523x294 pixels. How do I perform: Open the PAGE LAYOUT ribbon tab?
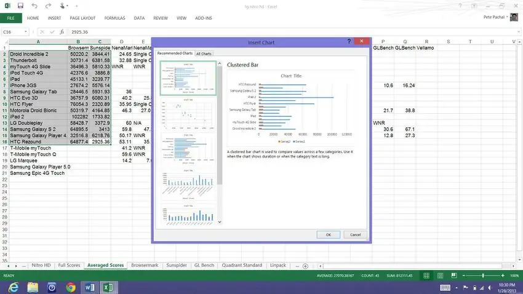(82, 18)
